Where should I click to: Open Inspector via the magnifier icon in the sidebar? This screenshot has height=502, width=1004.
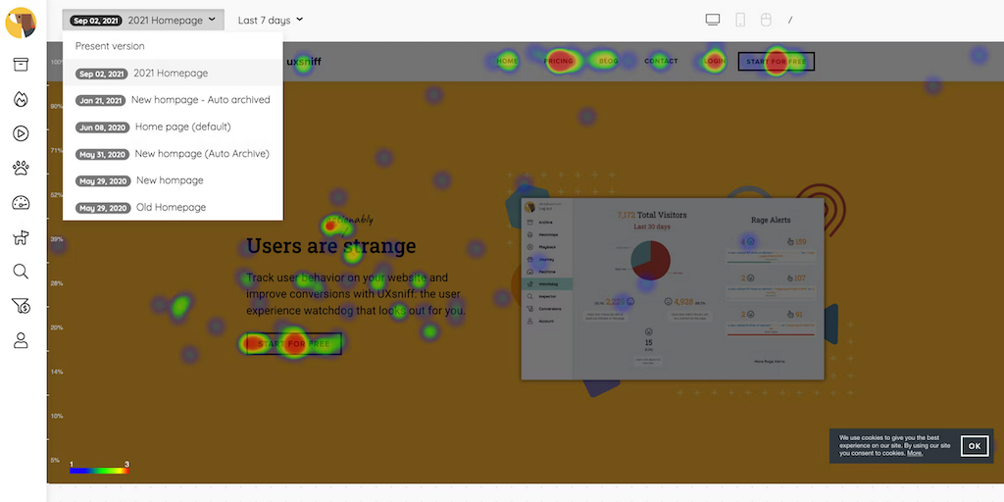[x=21, y=272]
